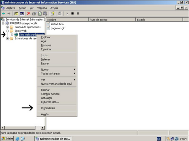This screenshot has width=189, height=141.
Task: Open Internet Explorer from quick launch
Action: click(x=18, y=139)
